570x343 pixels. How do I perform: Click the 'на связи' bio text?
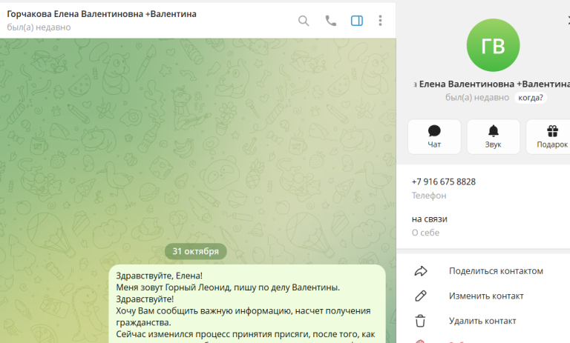(429, 219)
